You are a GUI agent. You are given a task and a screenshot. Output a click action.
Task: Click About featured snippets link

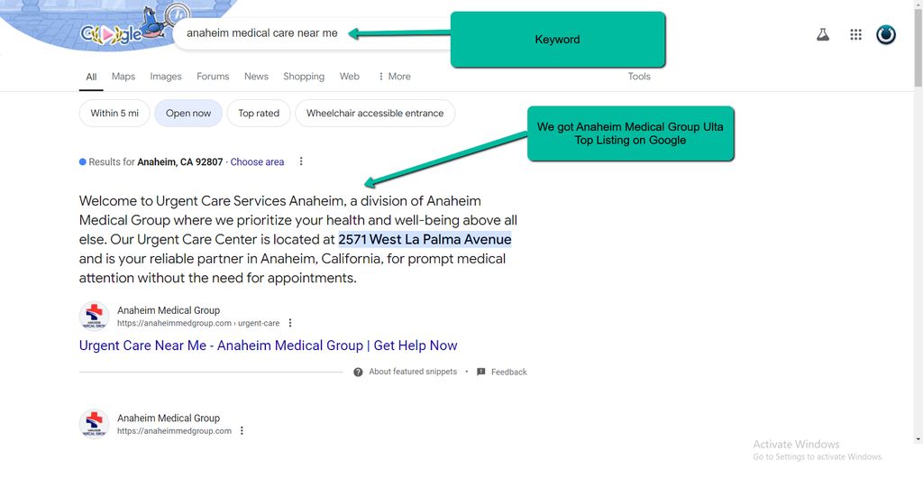point(413,372)
